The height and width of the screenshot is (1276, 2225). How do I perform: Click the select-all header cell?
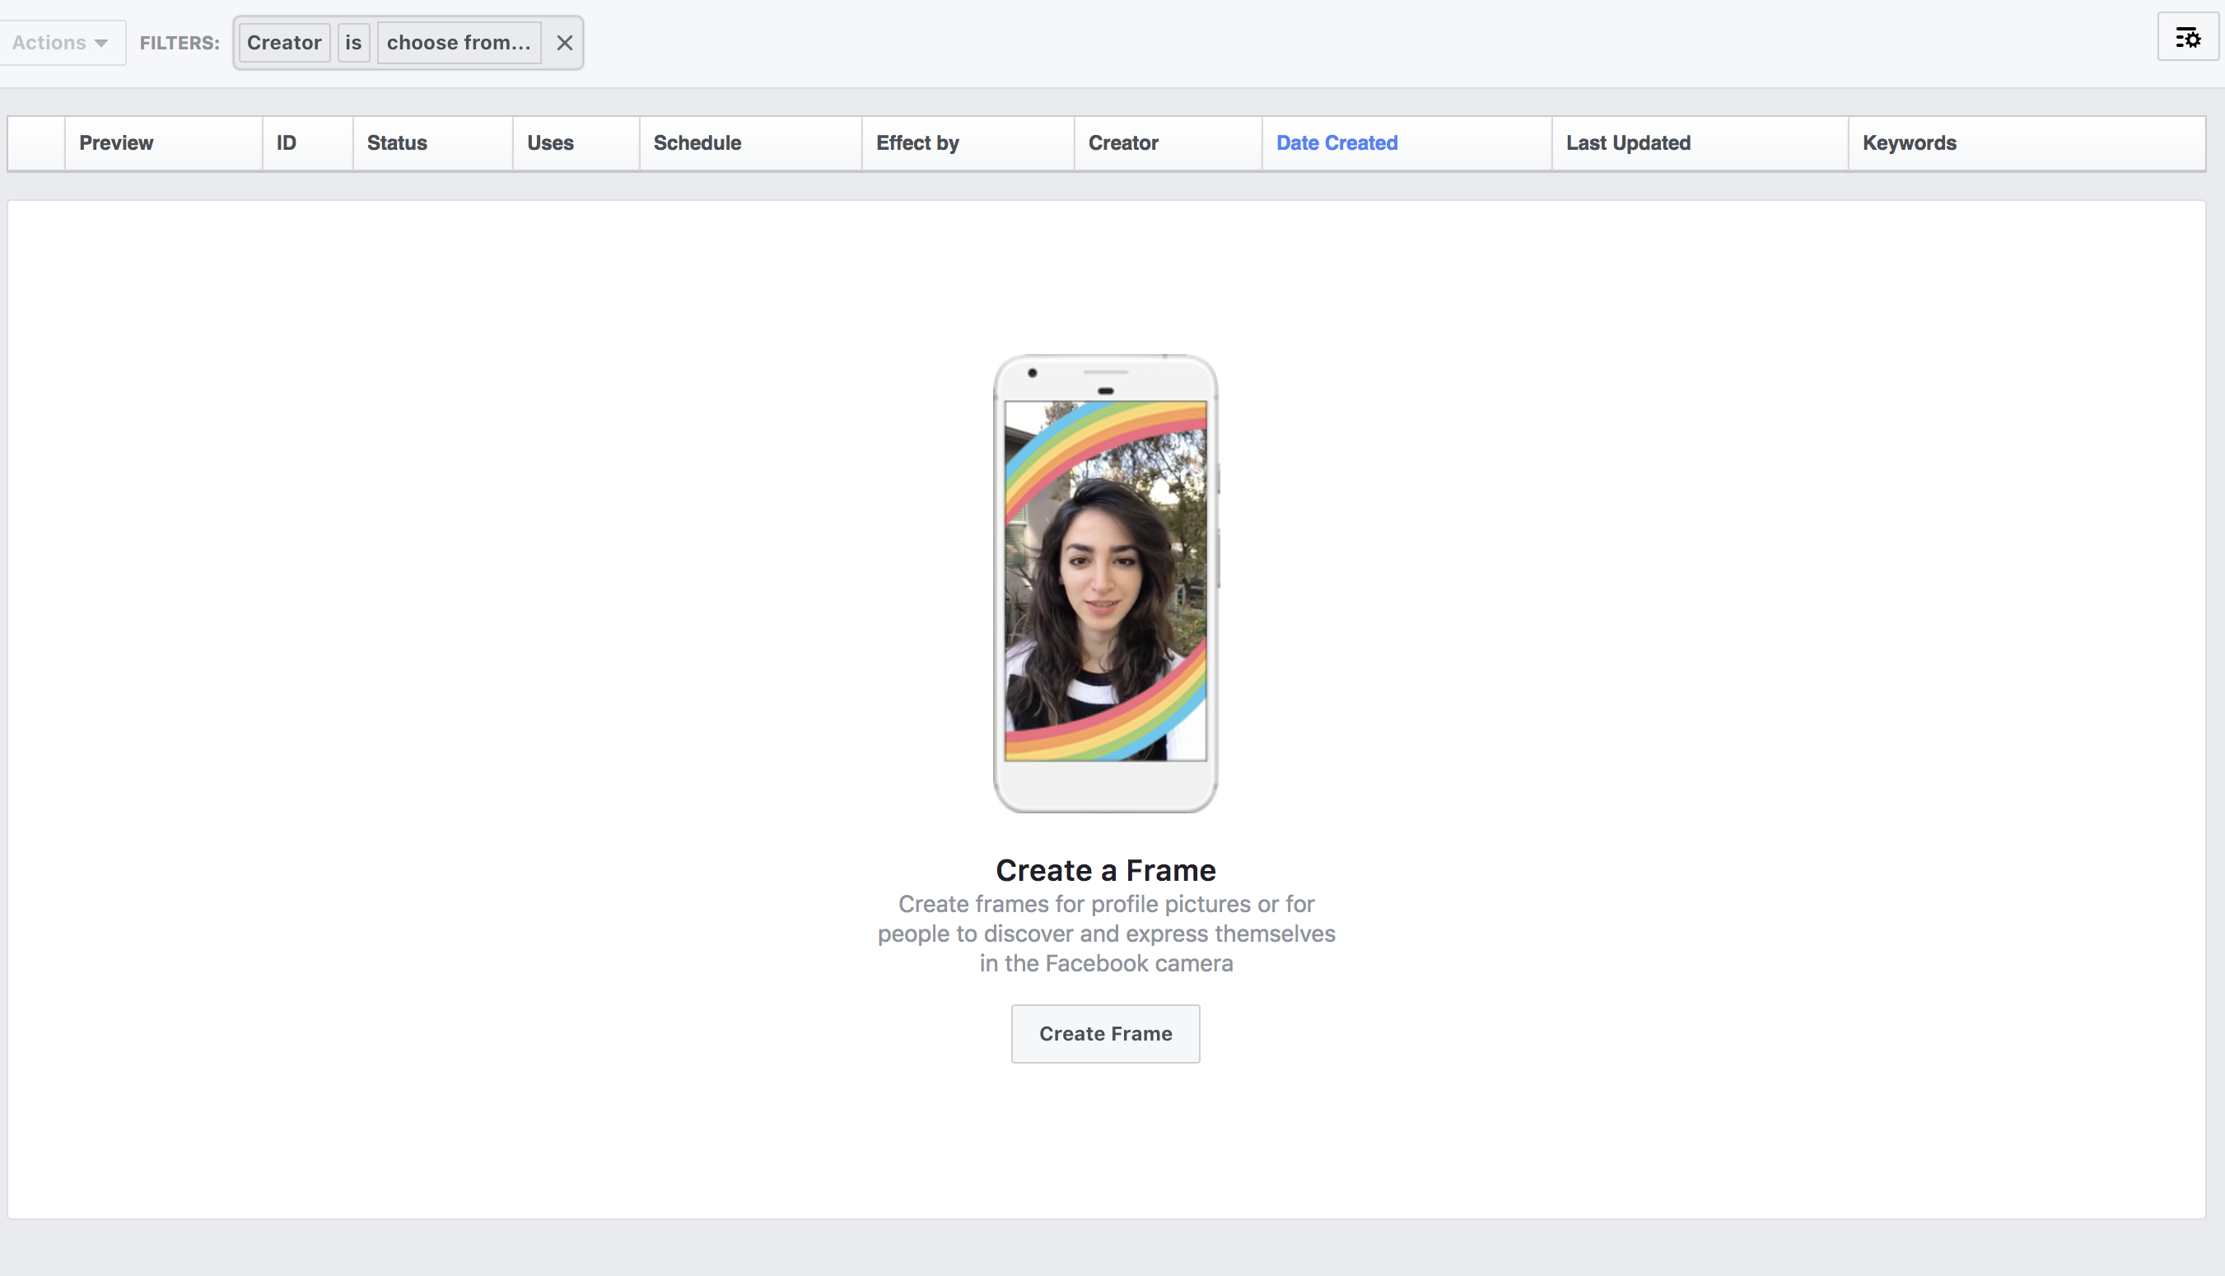[x=36, y=143]
